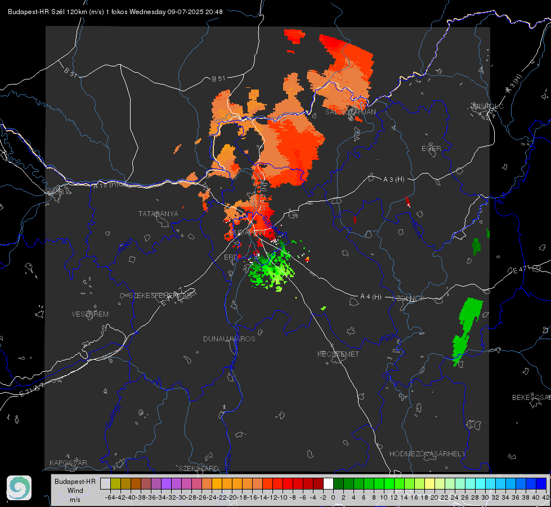Pick the olive swatch between -64 and -42
551x507 pixels.
click(x=115, y=483)
